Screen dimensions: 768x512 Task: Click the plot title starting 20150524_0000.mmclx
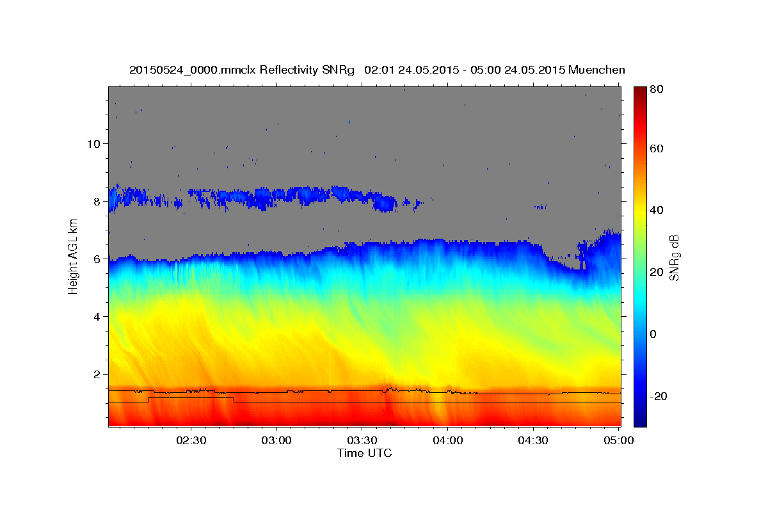click(x=377, y=70)
